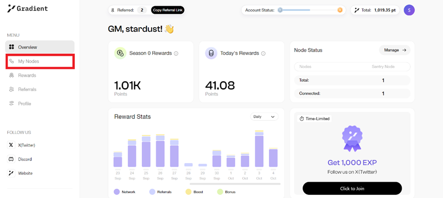443x198 pixels.
Task: Click the Manage node button
Action: [395, 50]
